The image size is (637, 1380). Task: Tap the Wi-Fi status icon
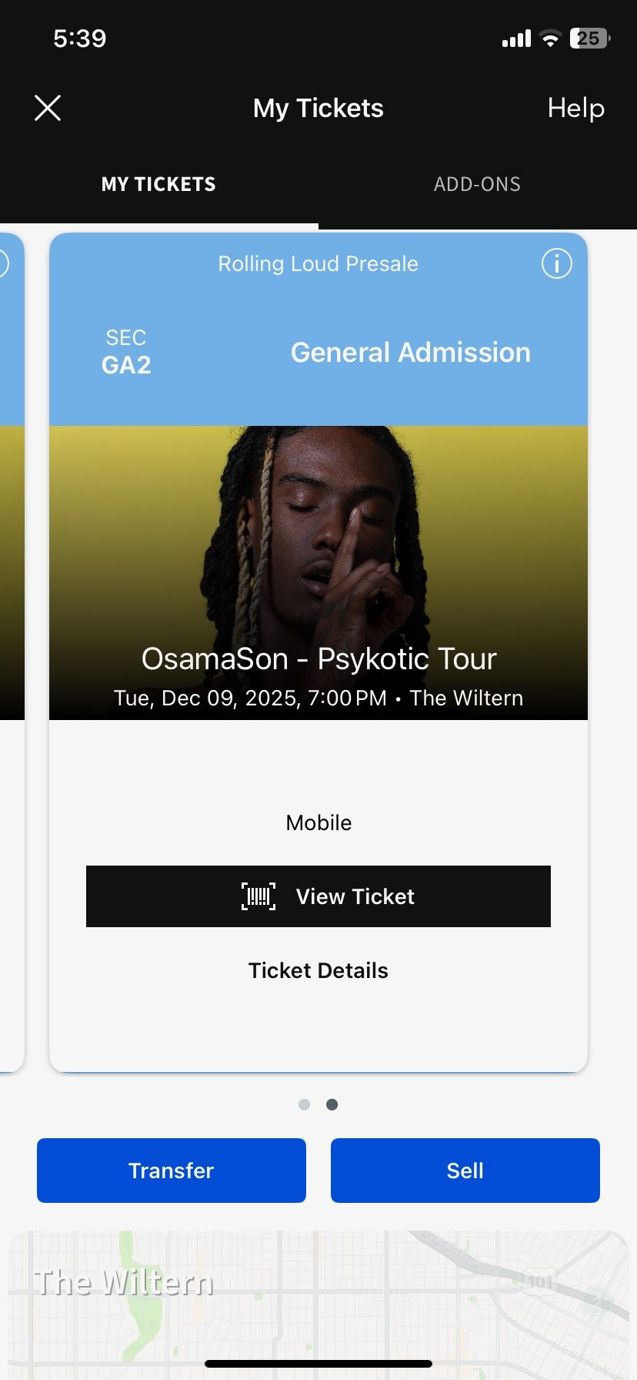pos(550,39)
